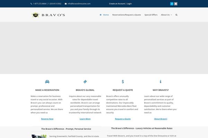
Task: Click the About Bravo's link
Action: pyautogui.click(x=161, y=119)
